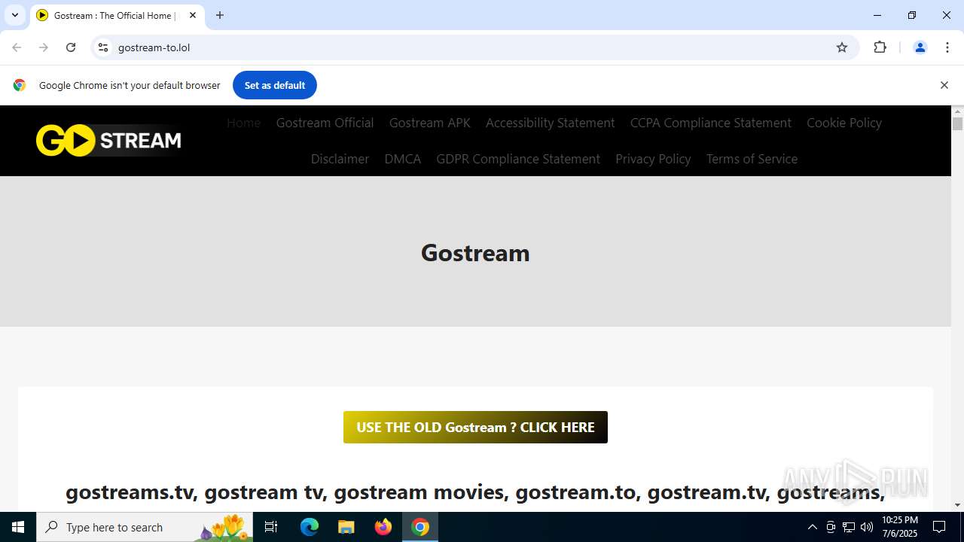Open the CCPA Compliance Statement page

click(710, 123)
